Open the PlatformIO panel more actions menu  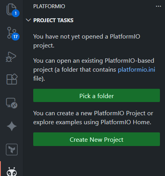tap(158, 6)
